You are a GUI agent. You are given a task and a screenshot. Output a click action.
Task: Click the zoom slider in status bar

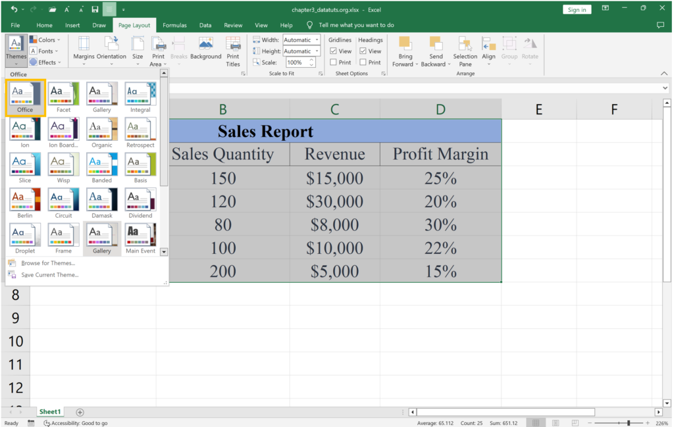coord(629,423)
